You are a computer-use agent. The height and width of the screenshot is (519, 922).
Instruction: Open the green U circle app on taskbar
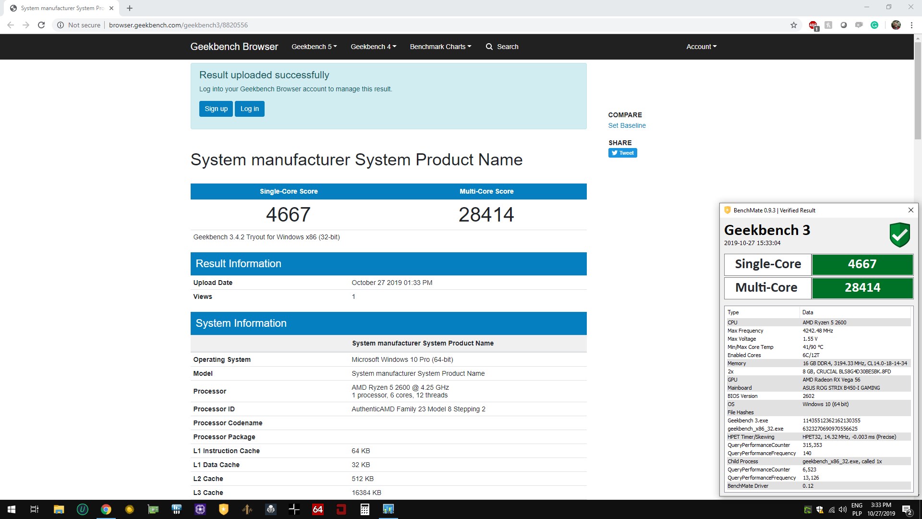[83, 509]
